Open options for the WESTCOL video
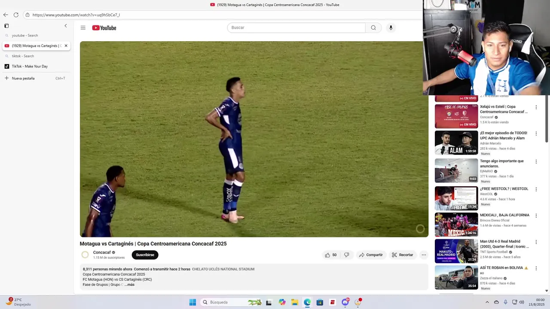This screenshot has width=550, height=309. coord(536,189)
